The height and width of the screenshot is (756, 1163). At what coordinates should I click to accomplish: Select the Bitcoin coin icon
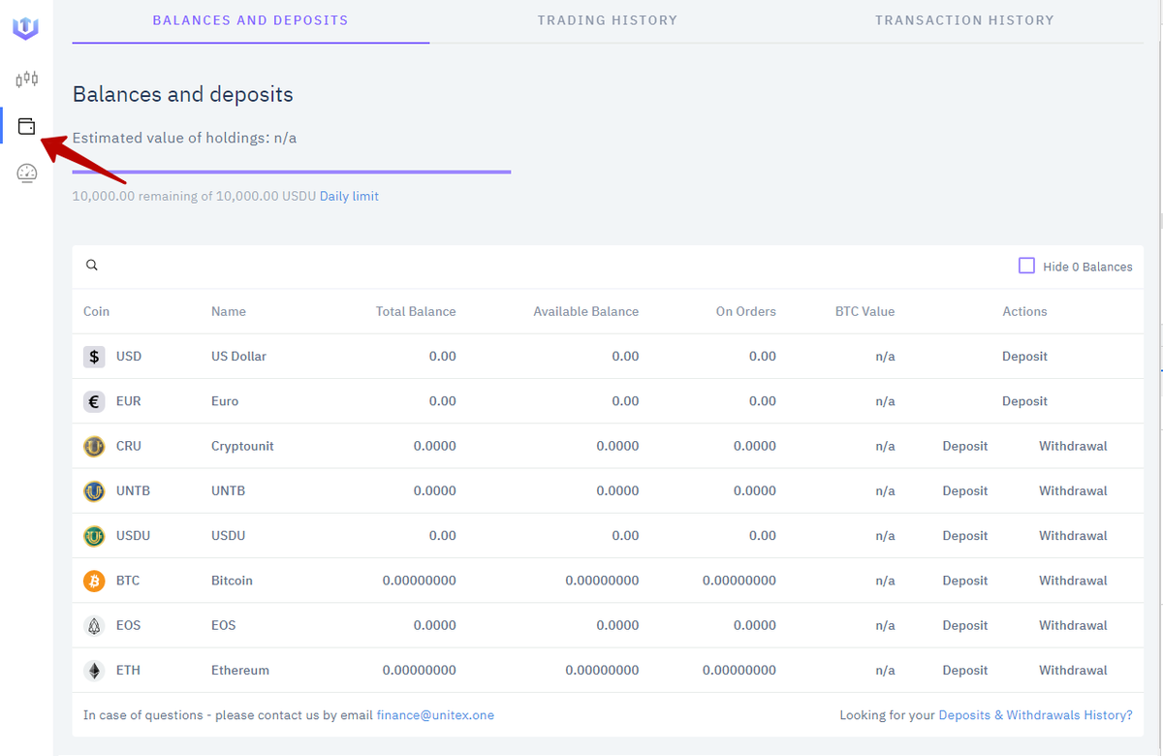coord(94,580)
